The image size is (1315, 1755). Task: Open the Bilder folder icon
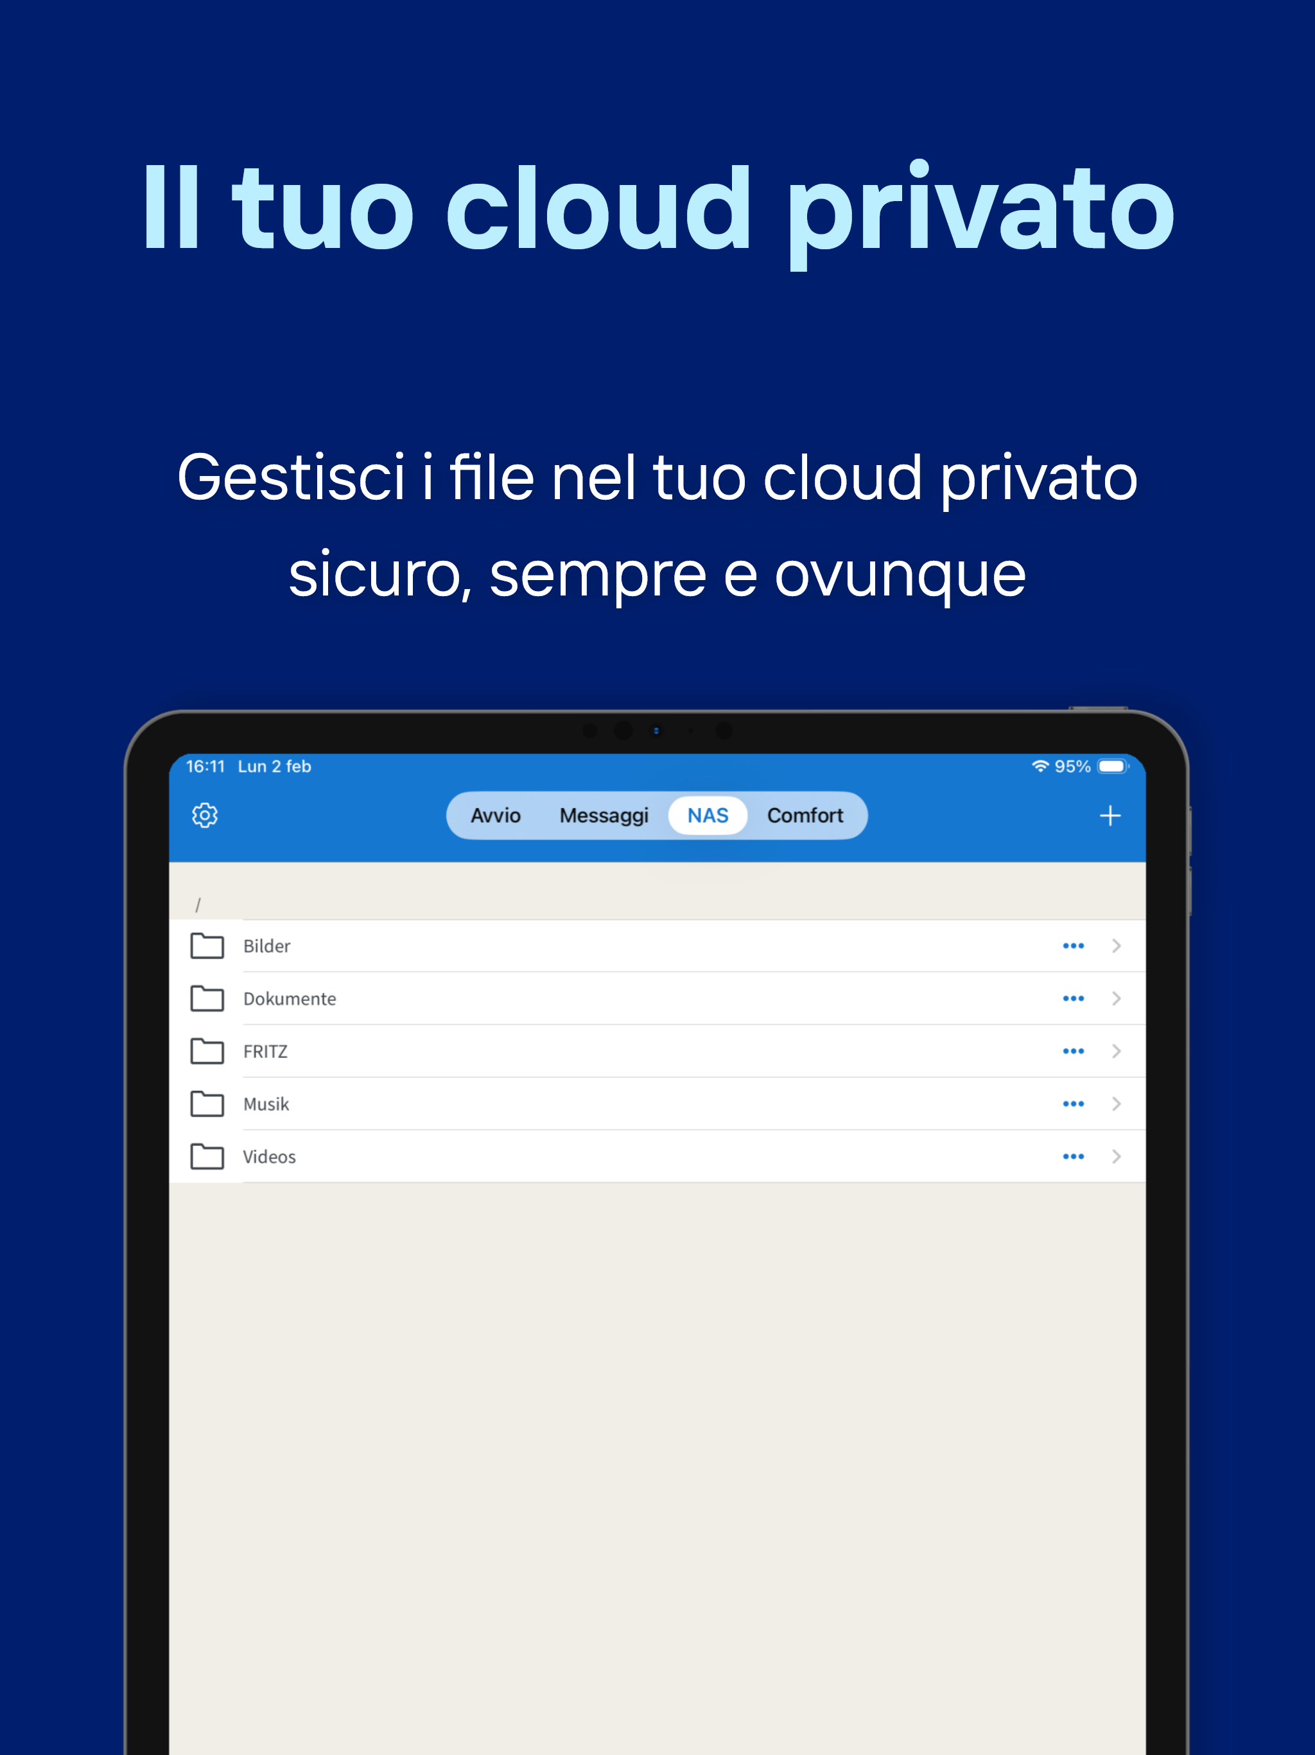pyautogui.click(x=208, y=945)
